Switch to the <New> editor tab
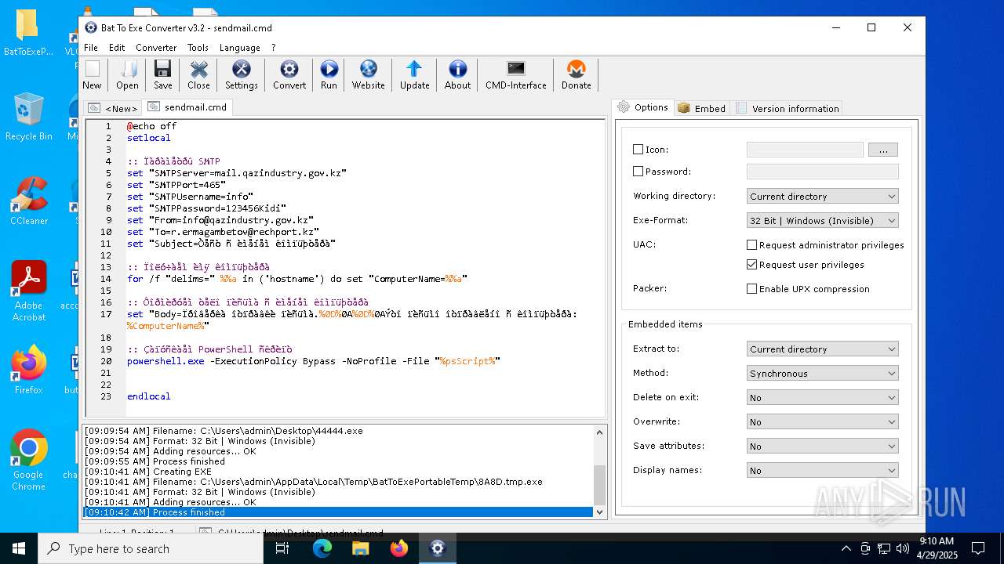This screenshot has height=564, width=1004. click(x=114, y=108)
